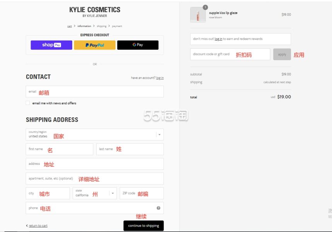Click the total amount $19.00
The width and height of the screenshot is (332, 232).
tap(284, 97)
